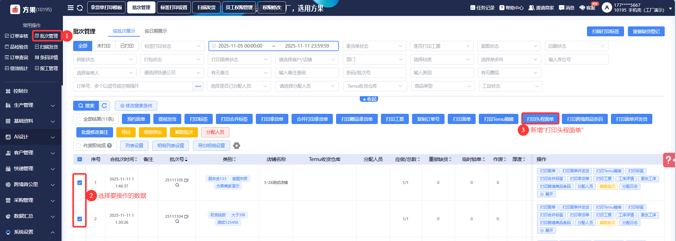Focus the 输入备注查询 input field
Image resolution: width=676 pixels, height=241 pixels.
307,73
